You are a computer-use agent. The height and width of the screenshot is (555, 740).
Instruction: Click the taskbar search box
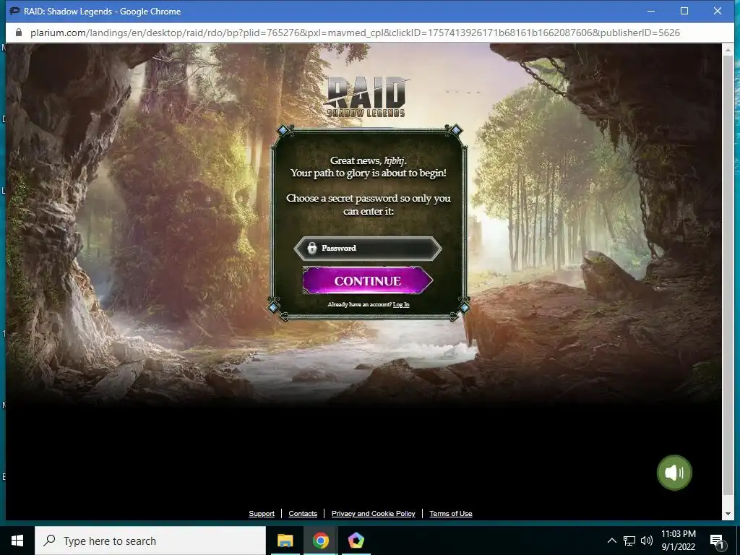tap(150, 541)
